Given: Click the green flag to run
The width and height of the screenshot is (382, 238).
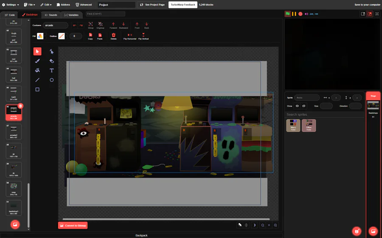Looking at the screenshot, I should tap(288, 14).
